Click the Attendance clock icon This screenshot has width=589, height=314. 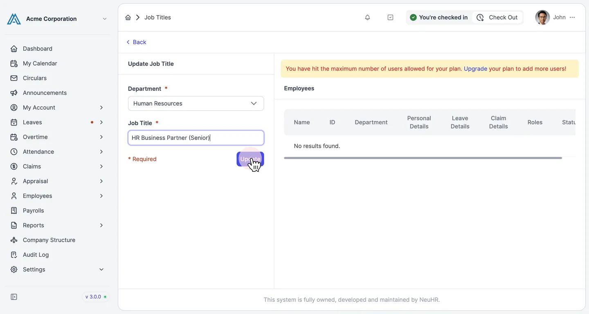(14, 152)
